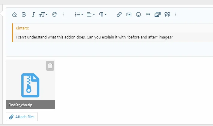The height and width of the screenshot is (126, 213).
Task: Expand the text alignment dropdown
Action: click(91, 14)
